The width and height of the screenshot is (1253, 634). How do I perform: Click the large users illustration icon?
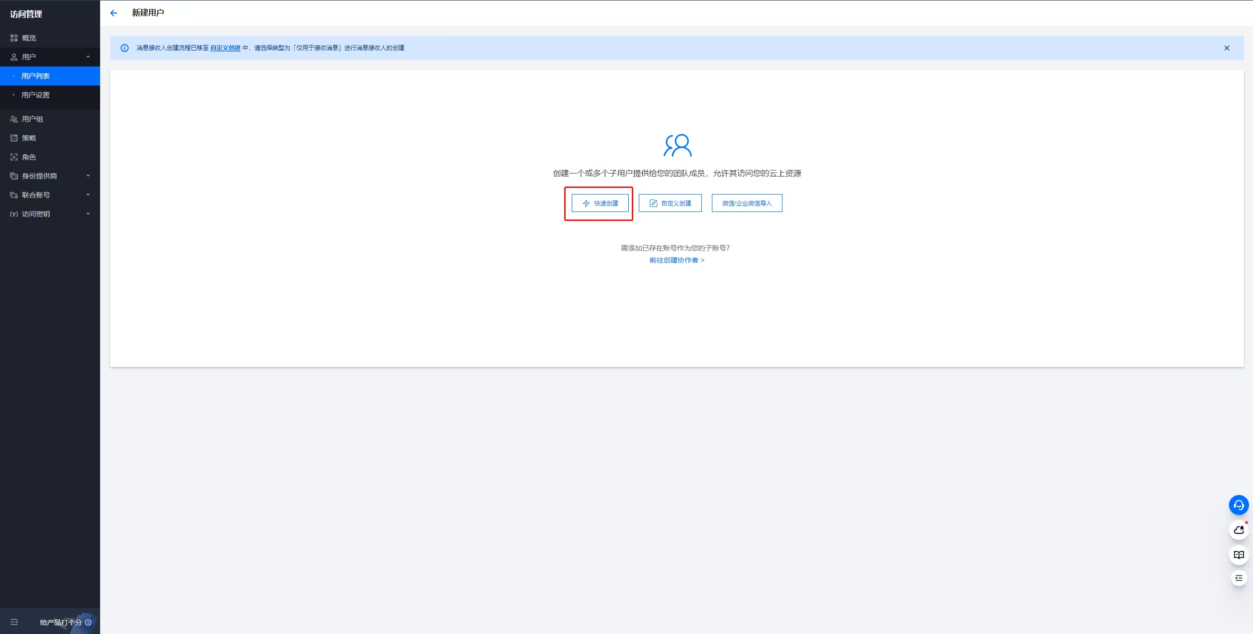(677, 145)
